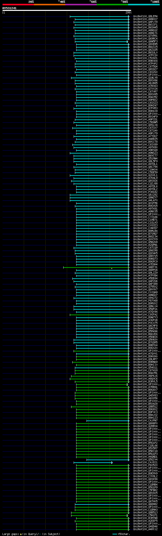Select the UniRef100_Q54G11 label

(145, 368)
